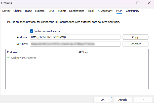Confirm with the OK button

[x=103, y=100]
